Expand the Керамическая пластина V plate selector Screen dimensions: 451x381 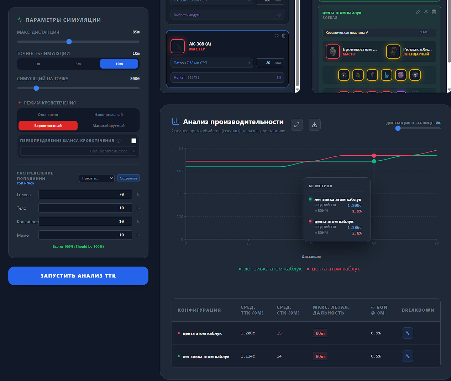point(379,32)
